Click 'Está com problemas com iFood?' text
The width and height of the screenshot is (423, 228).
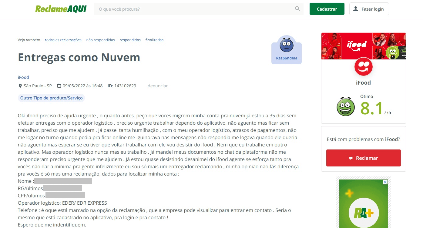[x=363, y=139]
